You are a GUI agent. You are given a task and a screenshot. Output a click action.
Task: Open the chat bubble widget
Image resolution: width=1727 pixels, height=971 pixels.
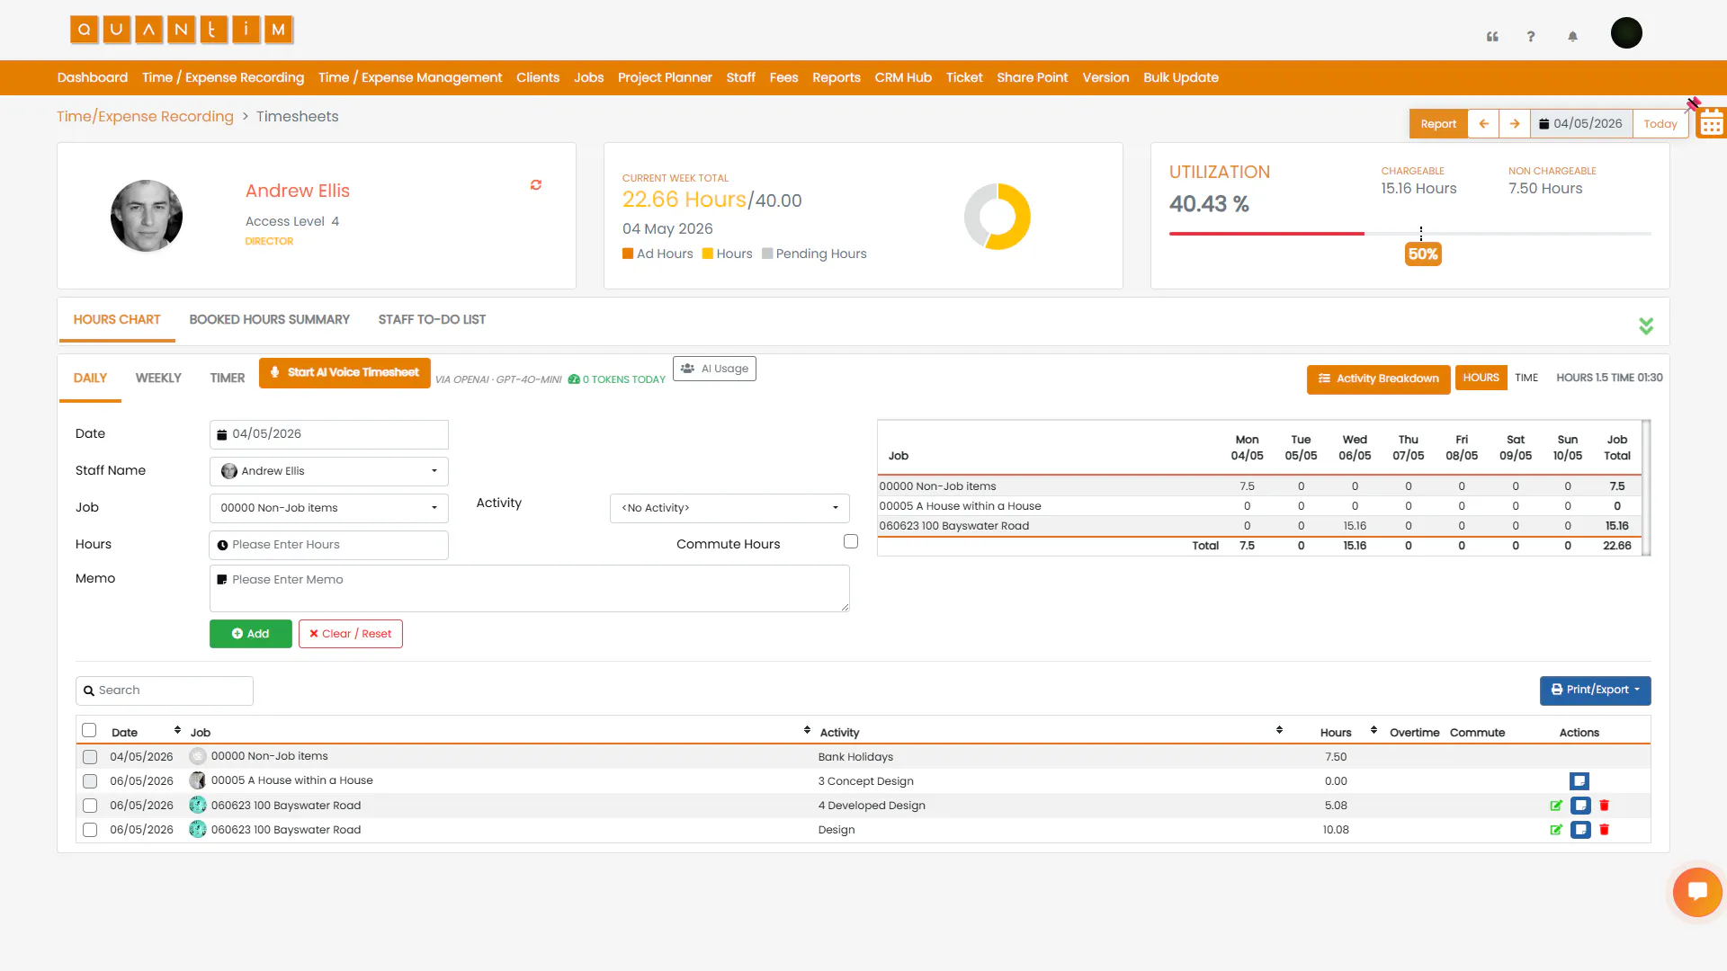(1697, 892)
